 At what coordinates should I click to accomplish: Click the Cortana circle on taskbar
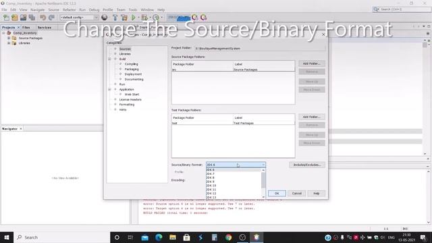[x=117, y=237]
